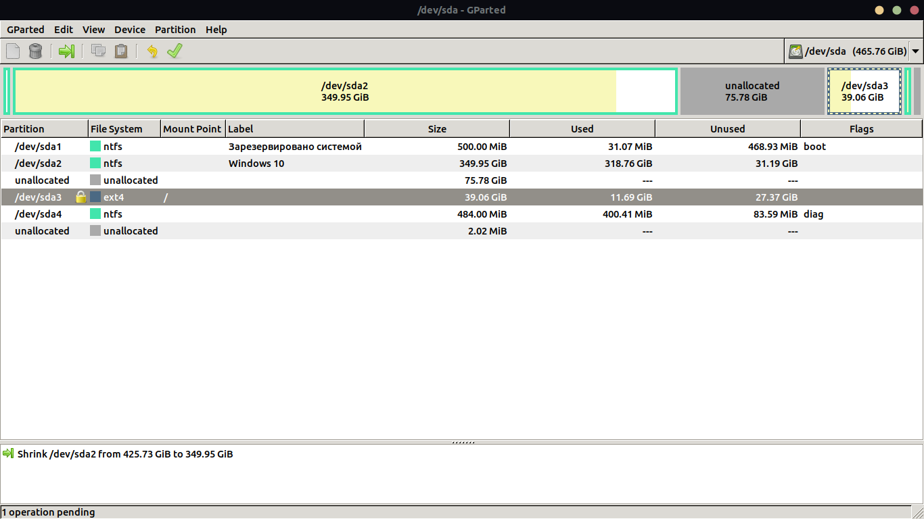This screenshot has width=924, height=519.
Task: Click the Copy partition toolbar icon
Action: point(99,51)
